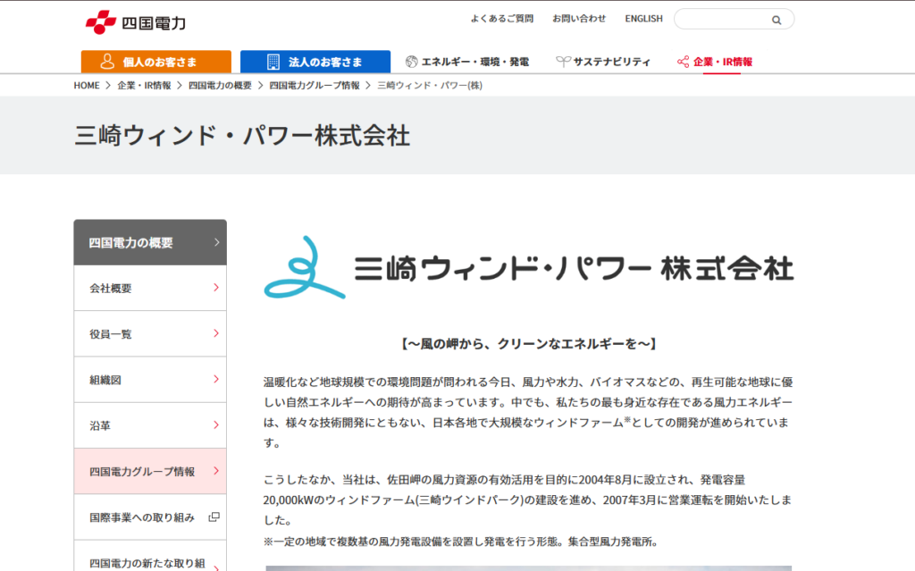
Task: Click 企業・IR情報 breadcrumb link
Action: point(144,85)
